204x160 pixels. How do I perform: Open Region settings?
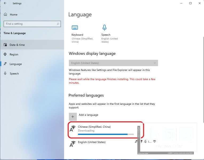click(x=32, y=54)
